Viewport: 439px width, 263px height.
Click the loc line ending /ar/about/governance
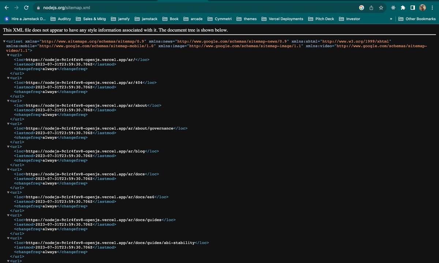point(101,128)
